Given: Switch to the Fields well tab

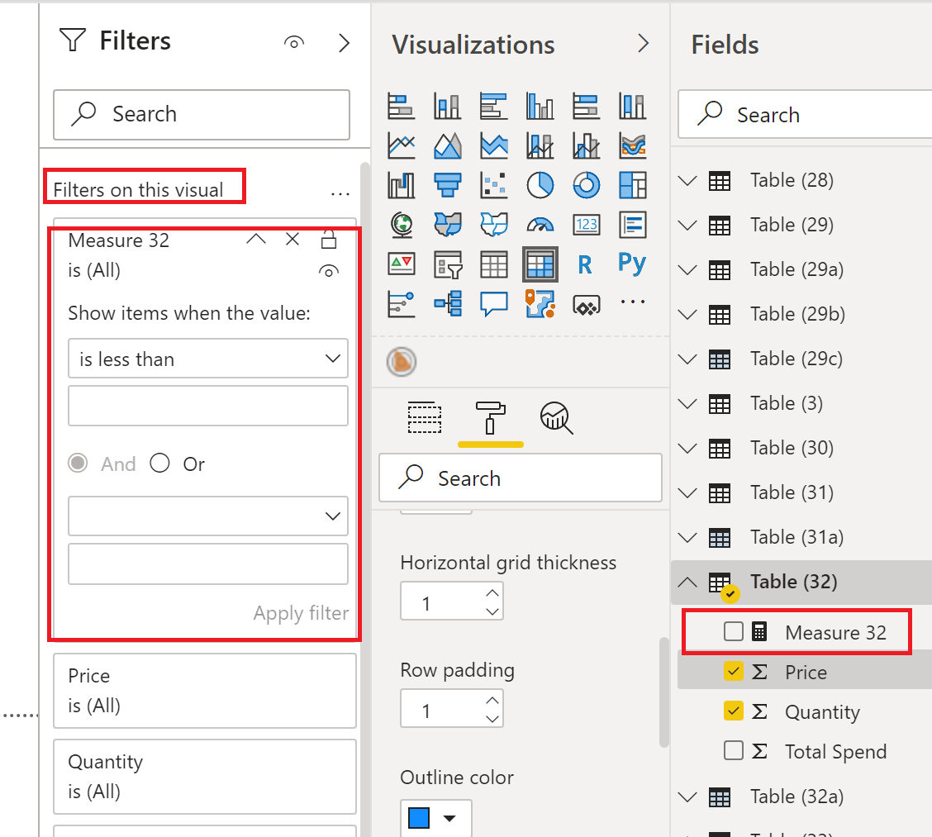Looking at the screenshot, I should coord(425,418).
